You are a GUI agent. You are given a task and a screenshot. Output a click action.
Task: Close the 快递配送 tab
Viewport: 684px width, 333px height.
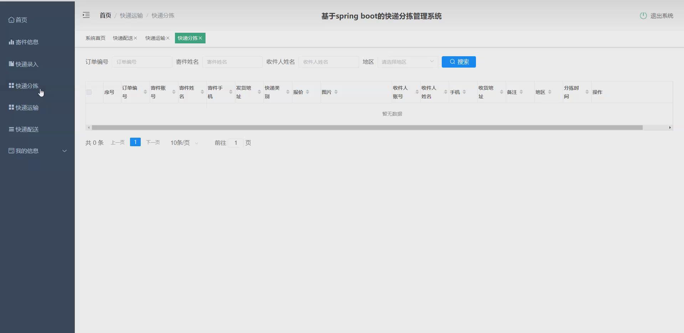point(135,38)
